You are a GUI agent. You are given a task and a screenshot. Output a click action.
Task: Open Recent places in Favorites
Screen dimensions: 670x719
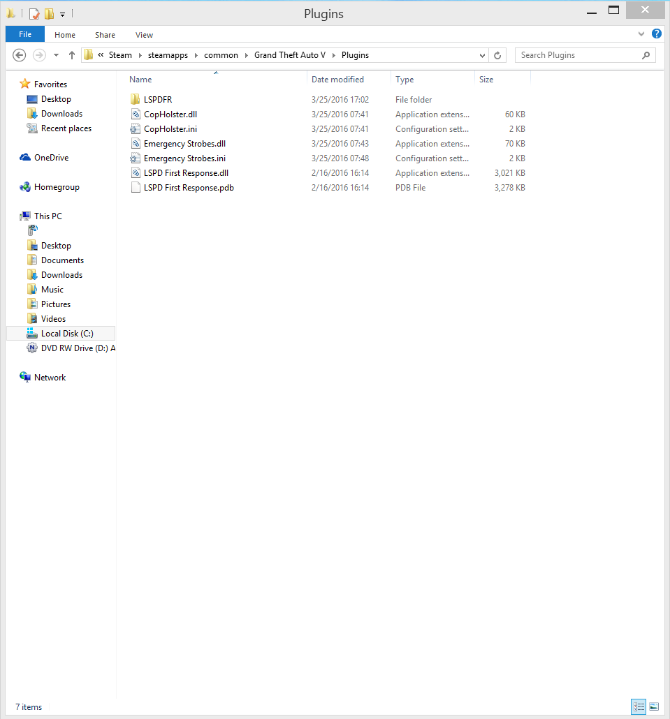click(66, 128)
